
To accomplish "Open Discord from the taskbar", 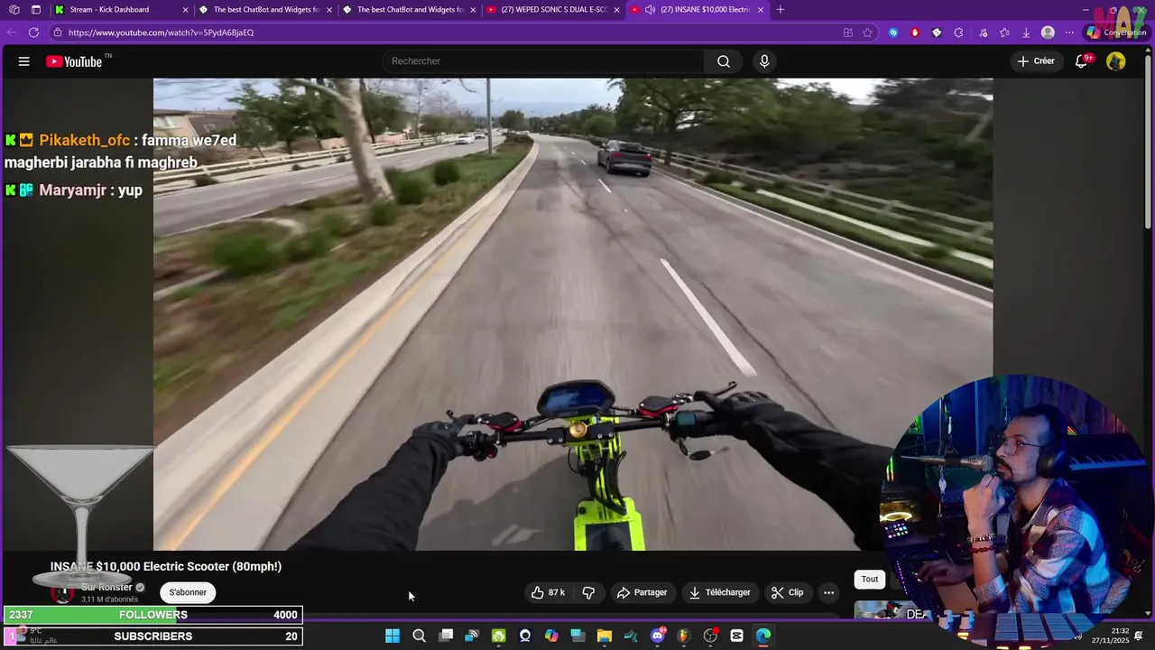I will tap(658, 636).
